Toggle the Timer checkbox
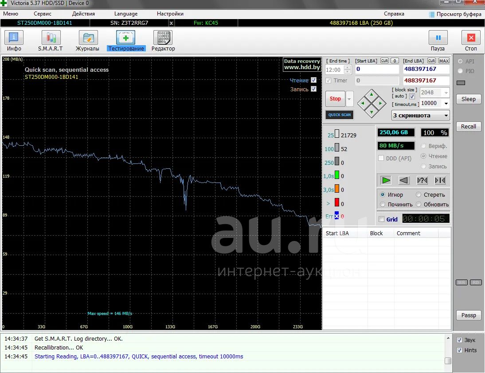485x373 pixels. tap(328, 80)
